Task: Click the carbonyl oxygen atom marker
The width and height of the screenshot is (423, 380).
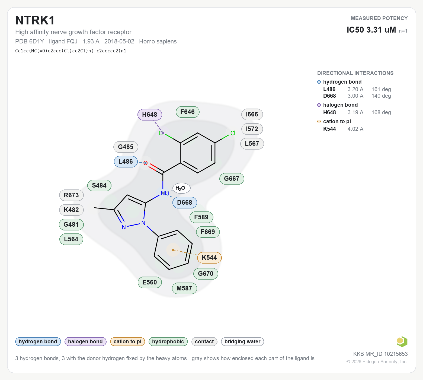Action: click(x=146, y=163)
